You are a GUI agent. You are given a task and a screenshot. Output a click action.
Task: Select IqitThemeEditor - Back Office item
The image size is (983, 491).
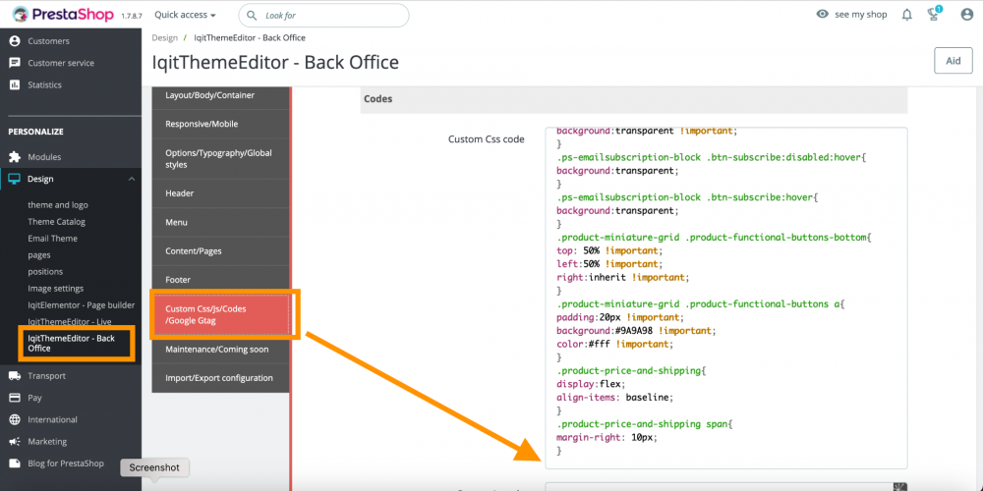coord(72,343)
